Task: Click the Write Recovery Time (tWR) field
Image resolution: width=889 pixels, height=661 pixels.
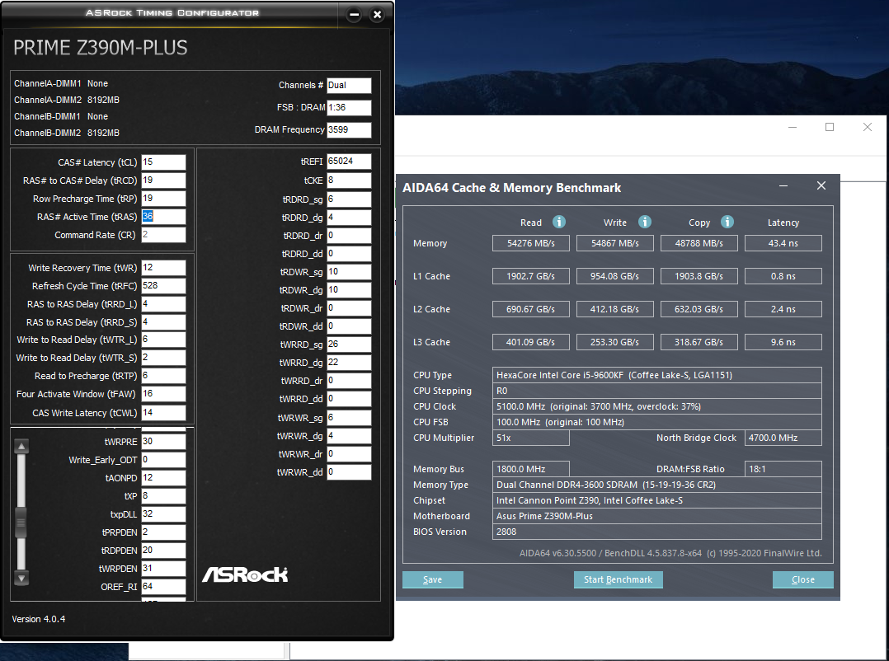Action: pyautogui.click(x=163, y=267)
